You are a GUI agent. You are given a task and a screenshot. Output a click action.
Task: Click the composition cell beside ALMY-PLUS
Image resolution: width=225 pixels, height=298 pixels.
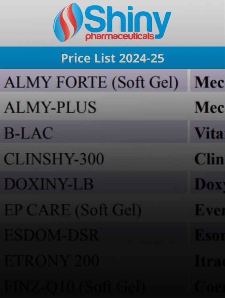208,108
